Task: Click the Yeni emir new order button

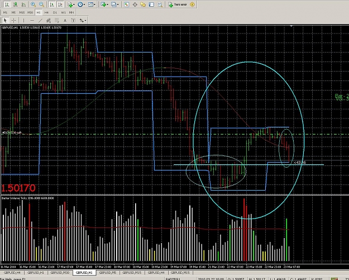Action: [178, 4]
